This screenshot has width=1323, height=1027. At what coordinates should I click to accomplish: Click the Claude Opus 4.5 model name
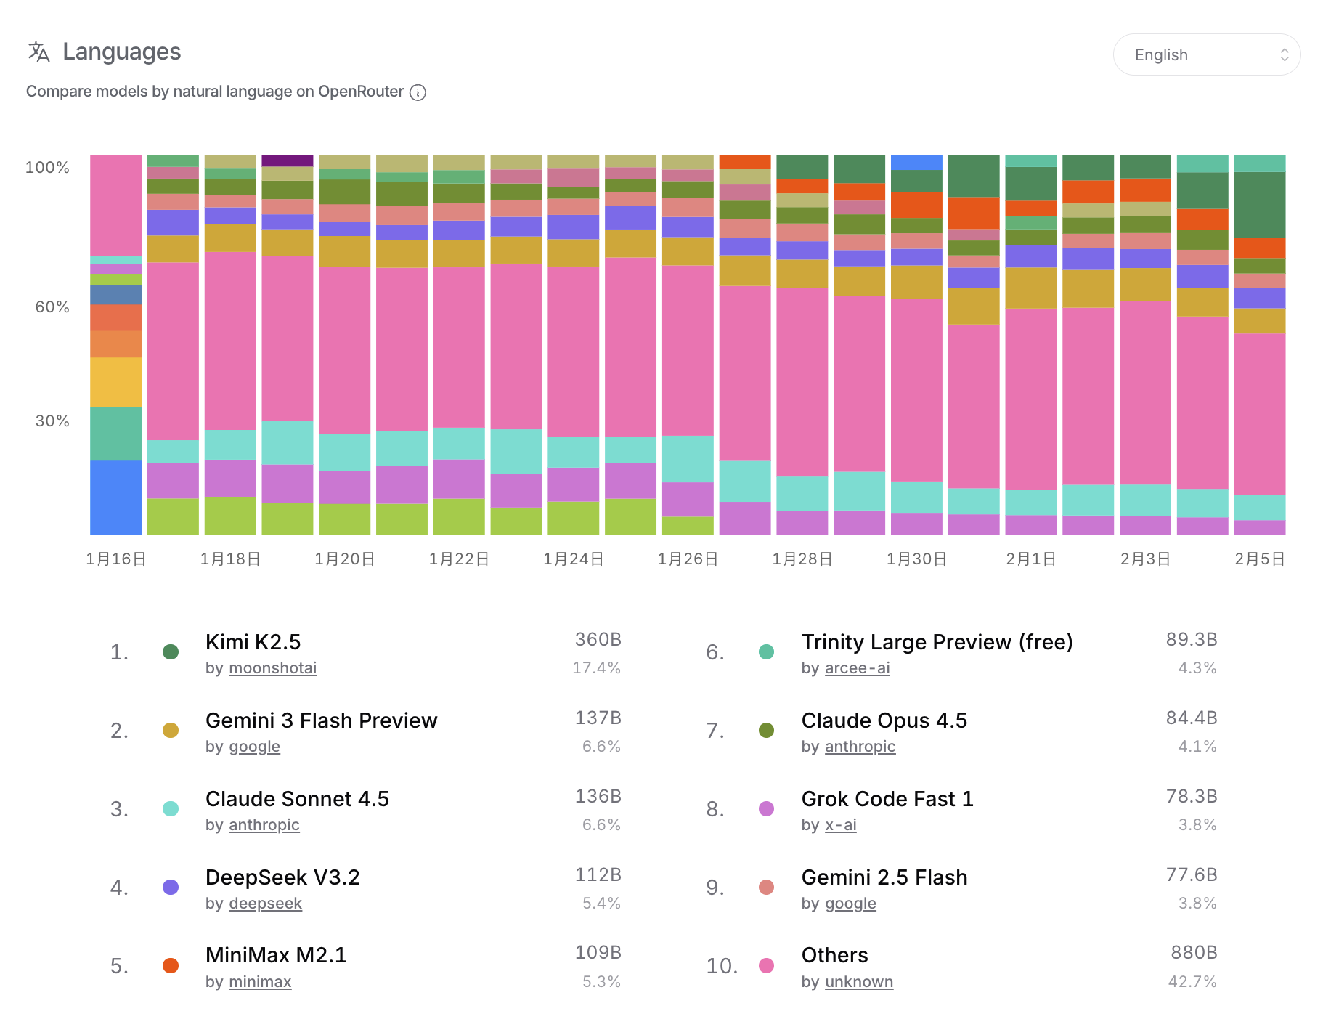point(884,720)
